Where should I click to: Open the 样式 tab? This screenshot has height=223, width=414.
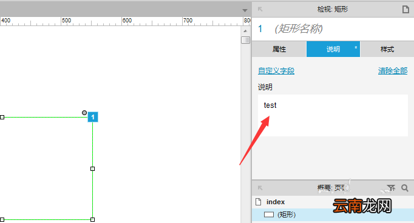(387, 49)
